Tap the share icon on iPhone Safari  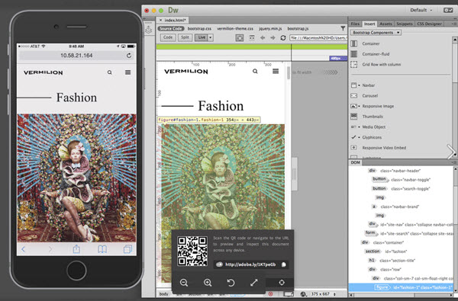click(x=76, y=248)
